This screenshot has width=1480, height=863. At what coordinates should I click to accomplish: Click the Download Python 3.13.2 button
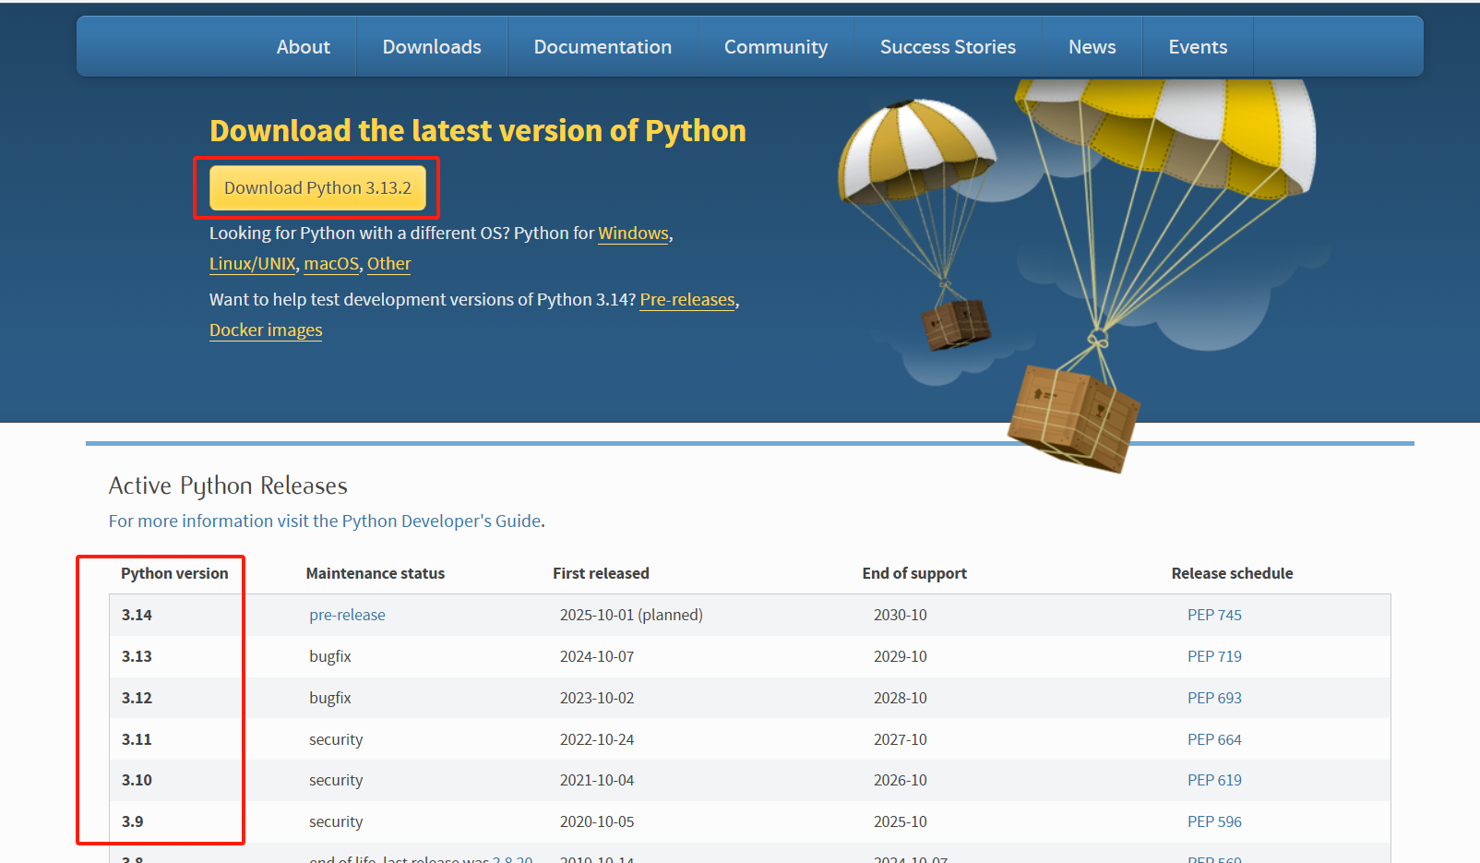(317, 188)
